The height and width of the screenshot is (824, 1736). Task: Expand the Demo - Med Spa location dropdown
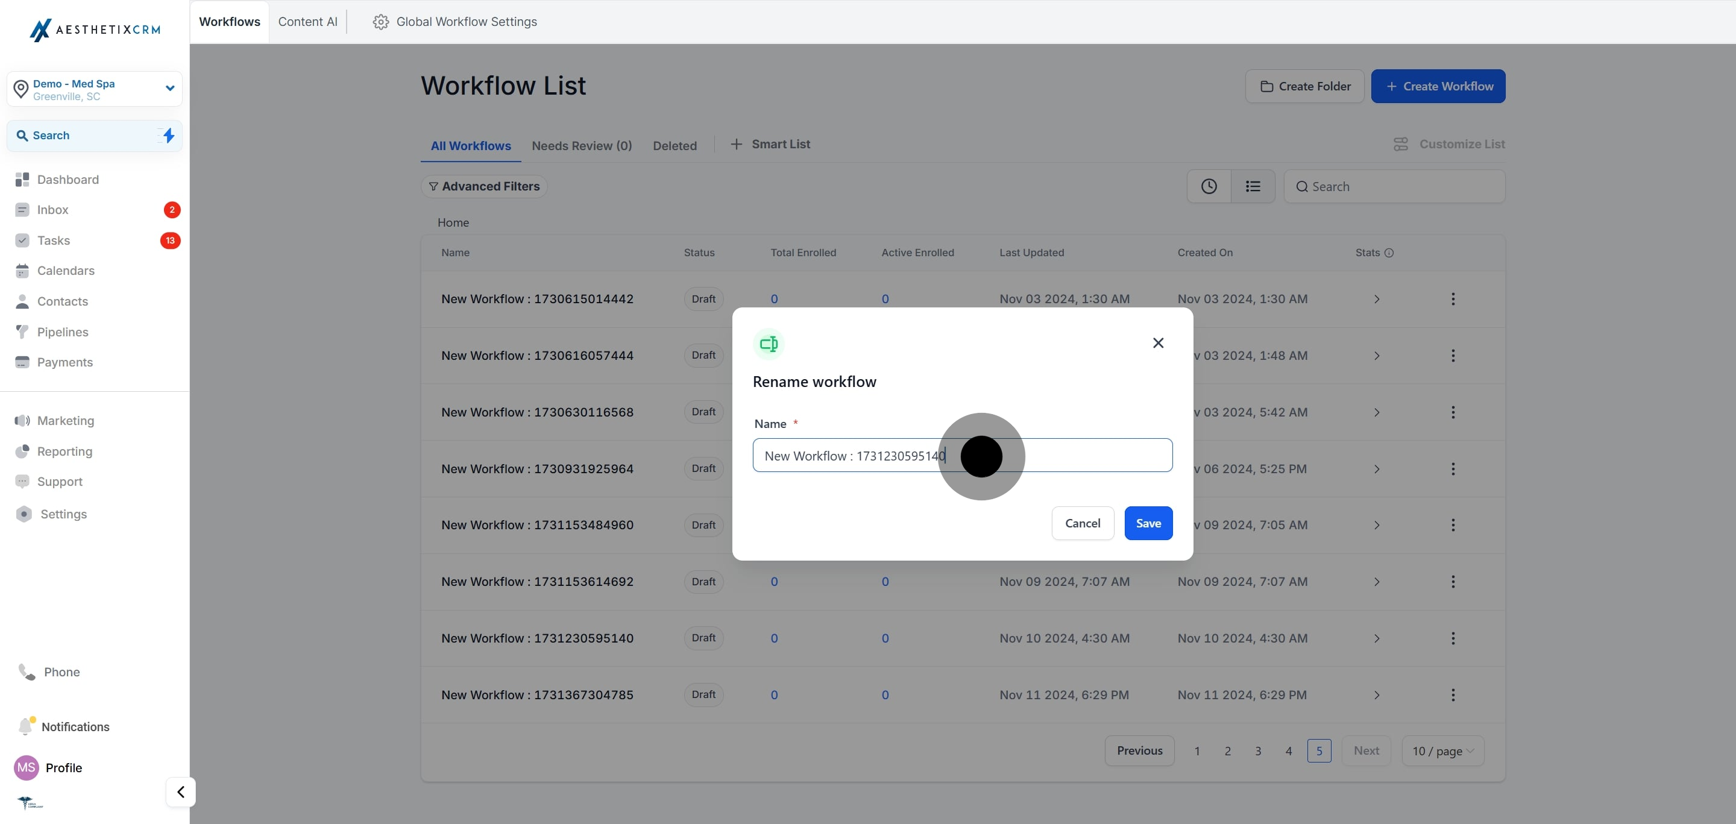[x=170, y=88]
